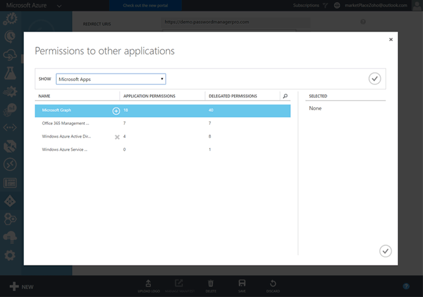The width and height of the screenshot is (423, 297).
Task: Select the Windows Azure Service row
Action: pyautogui.click(x=65, y=149)
